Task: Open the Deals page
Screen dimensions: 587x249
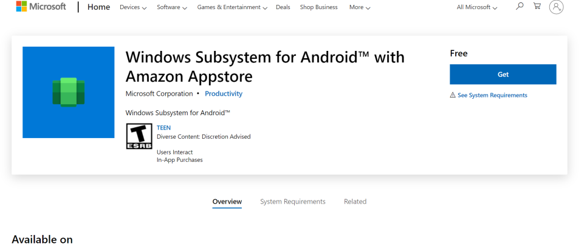Action: point(283,7)
